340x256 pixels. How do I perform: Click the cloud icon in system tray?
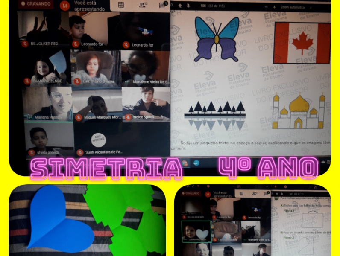[323, 162]
